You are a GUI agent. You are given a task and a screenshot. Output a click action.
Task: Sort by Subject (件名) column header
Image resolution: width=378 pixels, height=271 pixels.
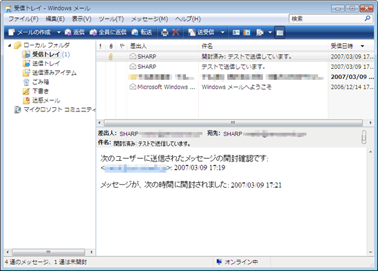[x=263, y=46]
